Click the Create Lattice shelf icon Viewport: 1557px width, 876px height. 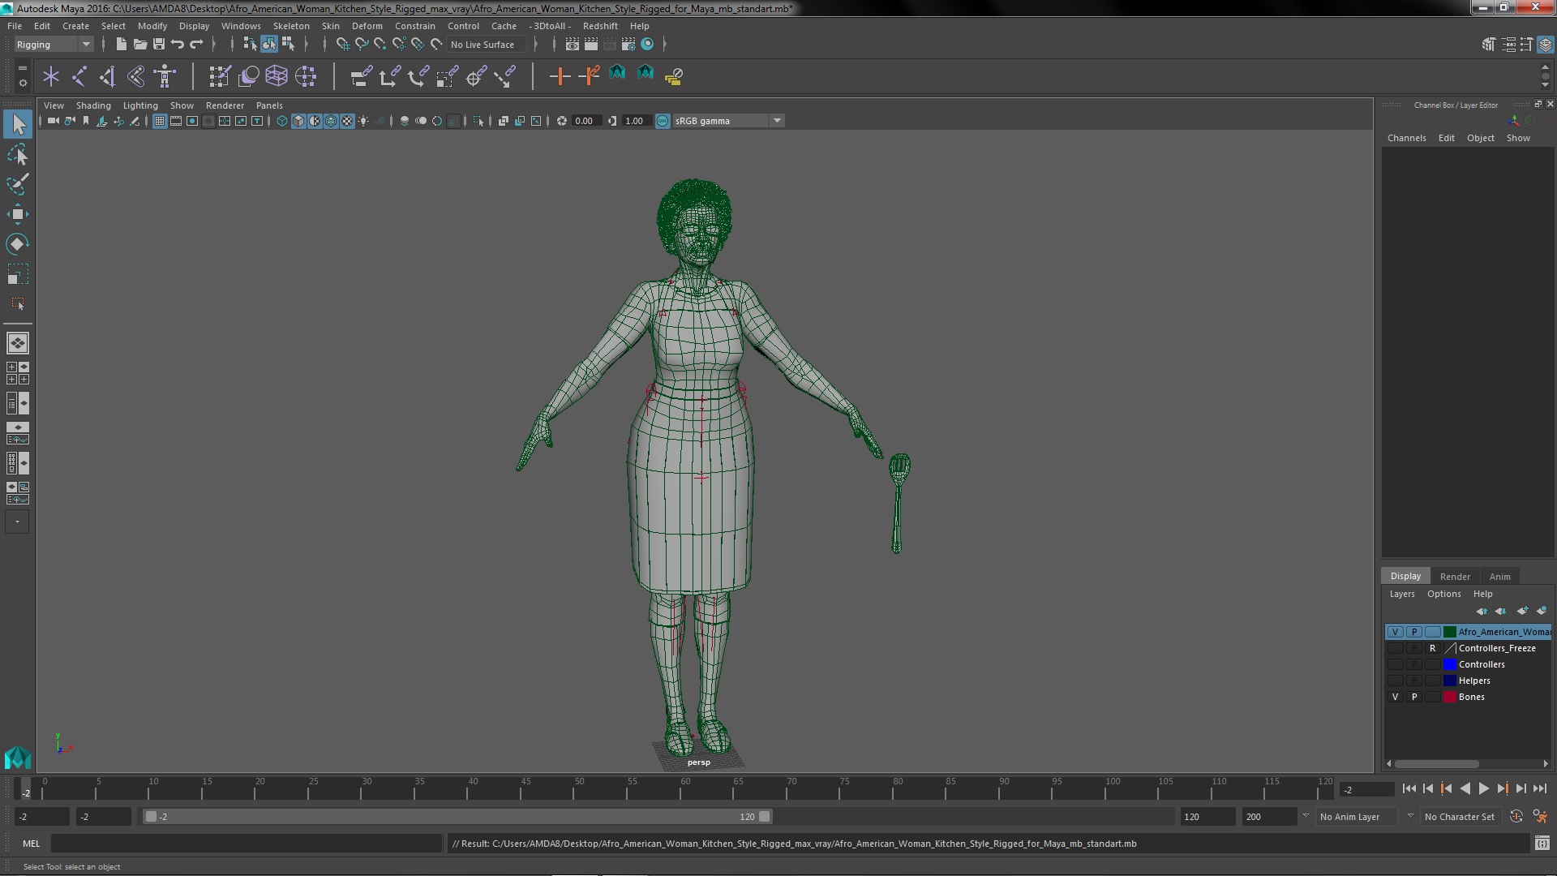(277, 76)
